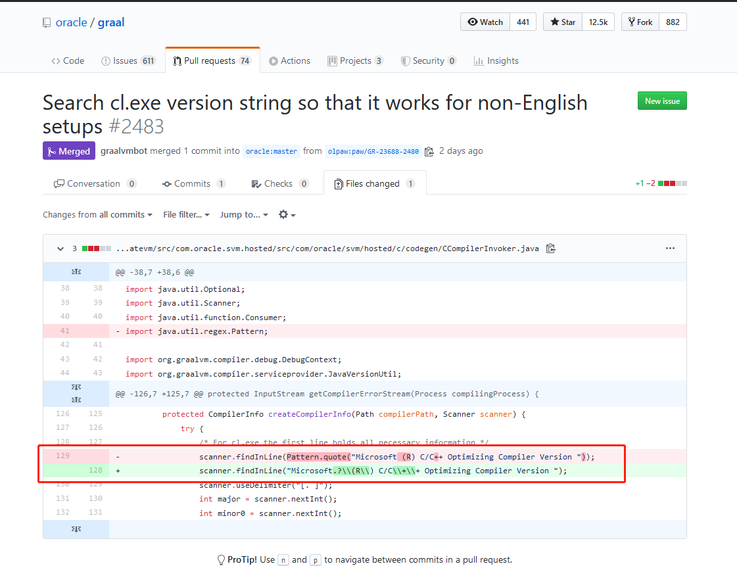This screenshot has width=737, height=587.
Task: Click the removed Pattern import line
Action: (x=398, y=331)
